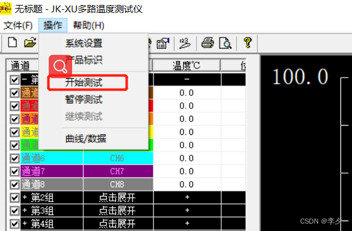Choose 系统设置 from the menu

(84, 43)
